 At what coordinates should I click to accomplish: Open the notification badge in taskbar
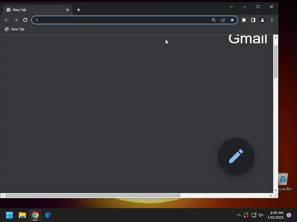[x=289, y=215]
